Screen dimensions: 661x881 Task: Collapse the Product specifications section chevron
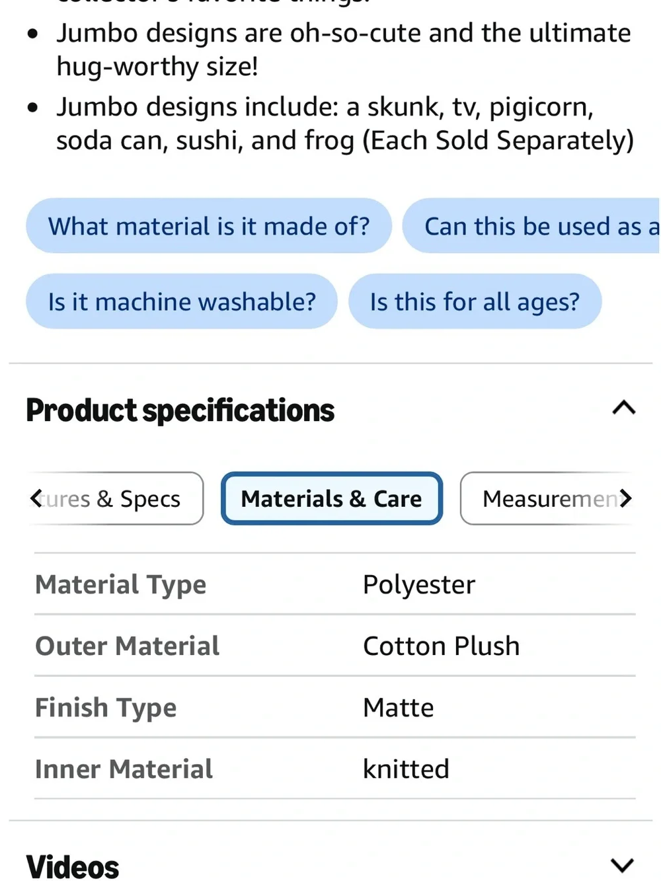pos(623,408)
